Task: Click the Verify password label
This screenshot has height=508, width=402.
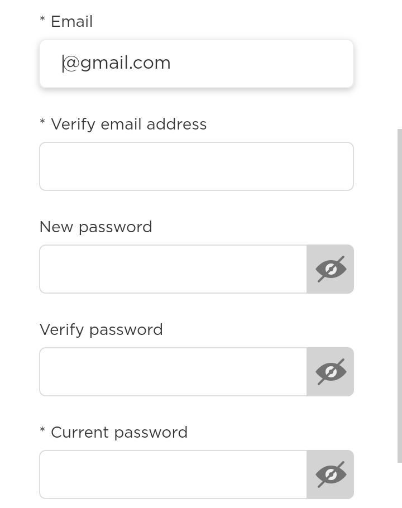Action: [x=101, y=330]
